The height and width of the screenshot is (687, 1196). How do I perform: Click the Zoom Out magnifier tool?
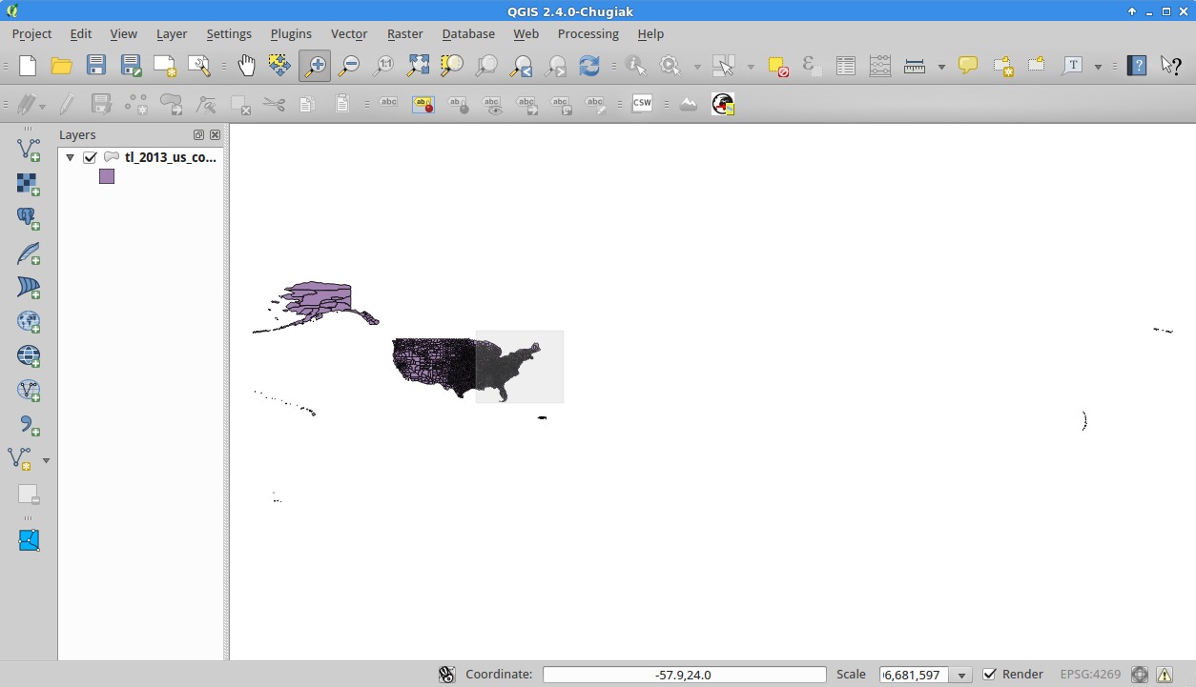[x=349, y=66]
